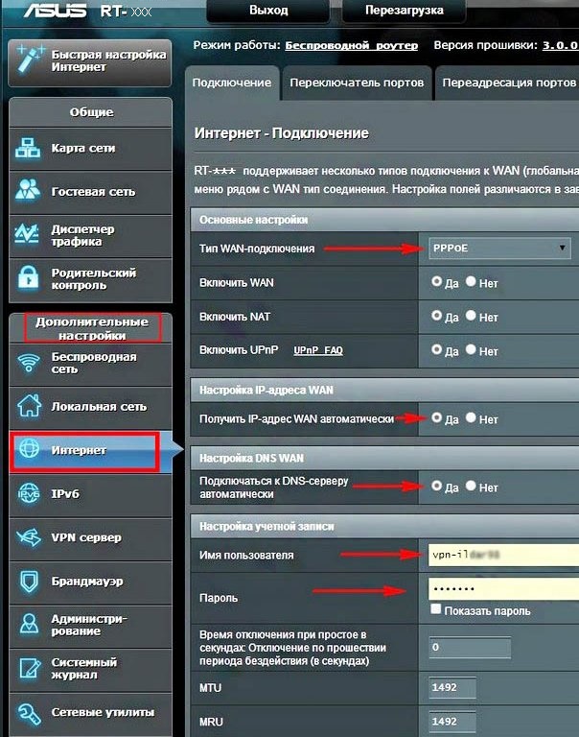
Task: Open the administration user icon
Action: [29, 625]
